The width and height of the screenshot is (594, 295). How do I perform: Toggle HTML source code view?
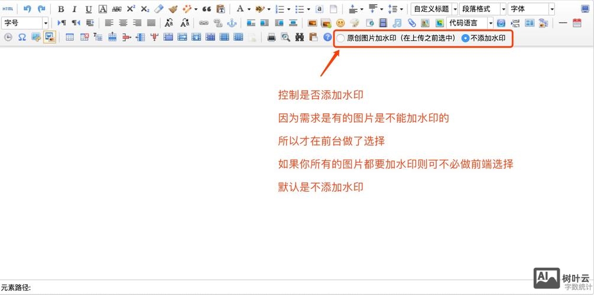click(8, 9)
